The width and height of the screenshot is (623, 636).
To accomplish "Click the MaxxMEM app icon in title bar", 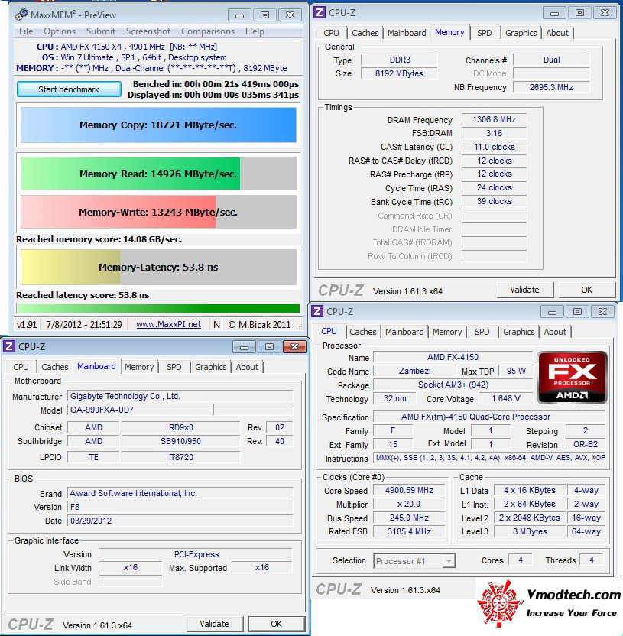I will [21, 15].
